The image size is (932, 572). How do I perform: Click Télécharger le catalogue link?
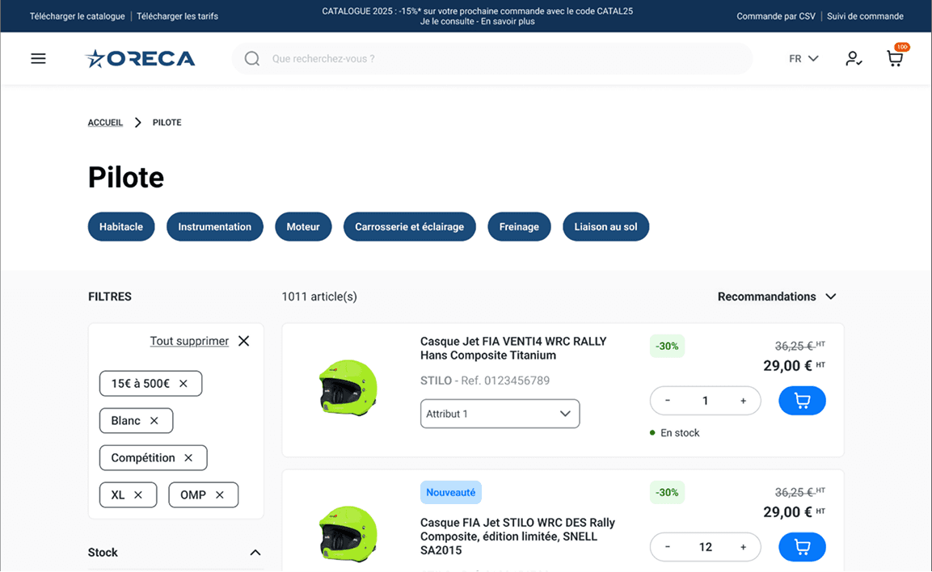(x=78, y=16)
